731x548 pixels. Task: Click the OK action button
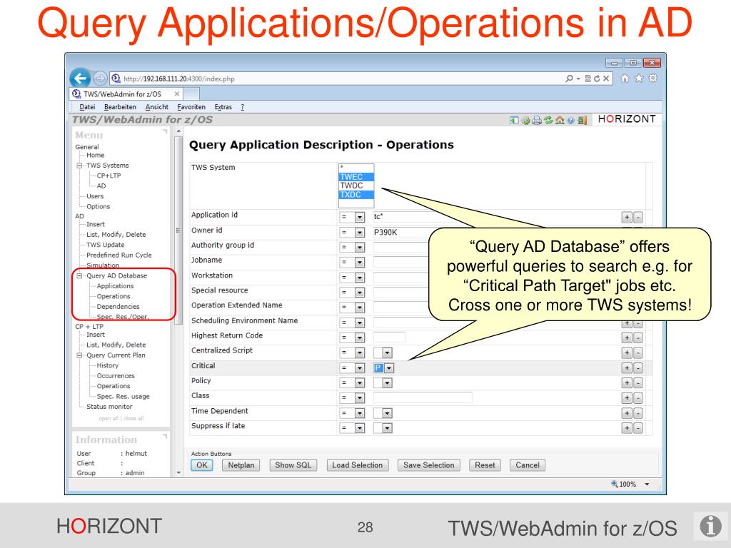point(202,465)
